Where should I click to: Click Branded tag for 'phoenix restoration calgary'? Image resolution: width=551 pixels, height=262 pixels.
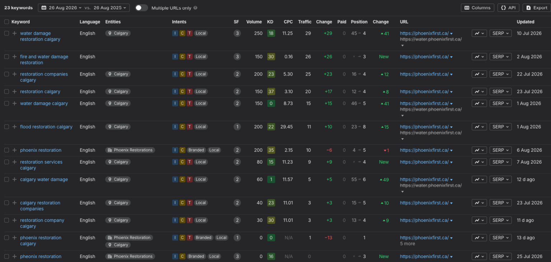(x=203, y=238)
